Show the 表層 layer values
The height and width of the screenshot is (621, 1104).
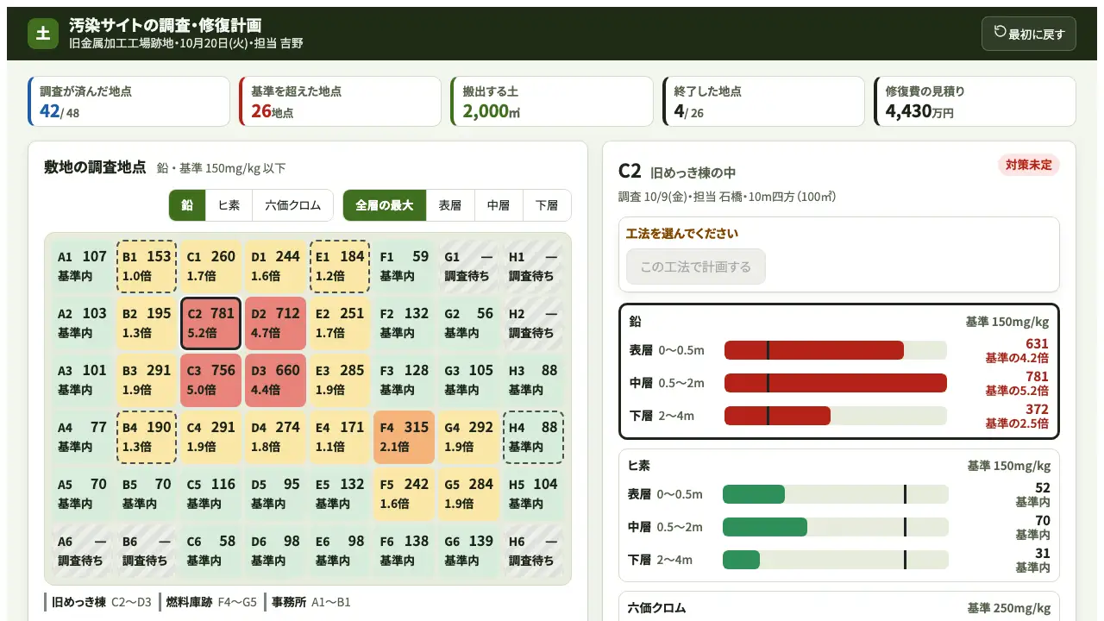(x=450, y=205)
